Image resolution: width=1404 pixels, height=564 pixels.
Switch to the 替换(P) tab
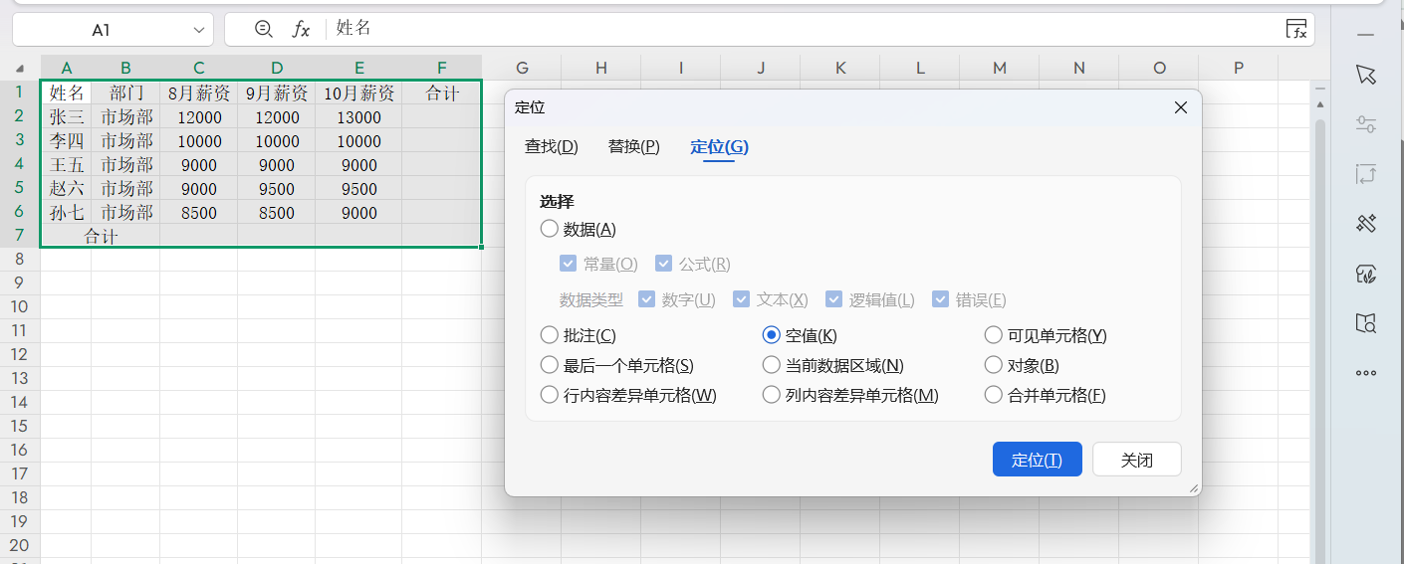click(633, 147)
